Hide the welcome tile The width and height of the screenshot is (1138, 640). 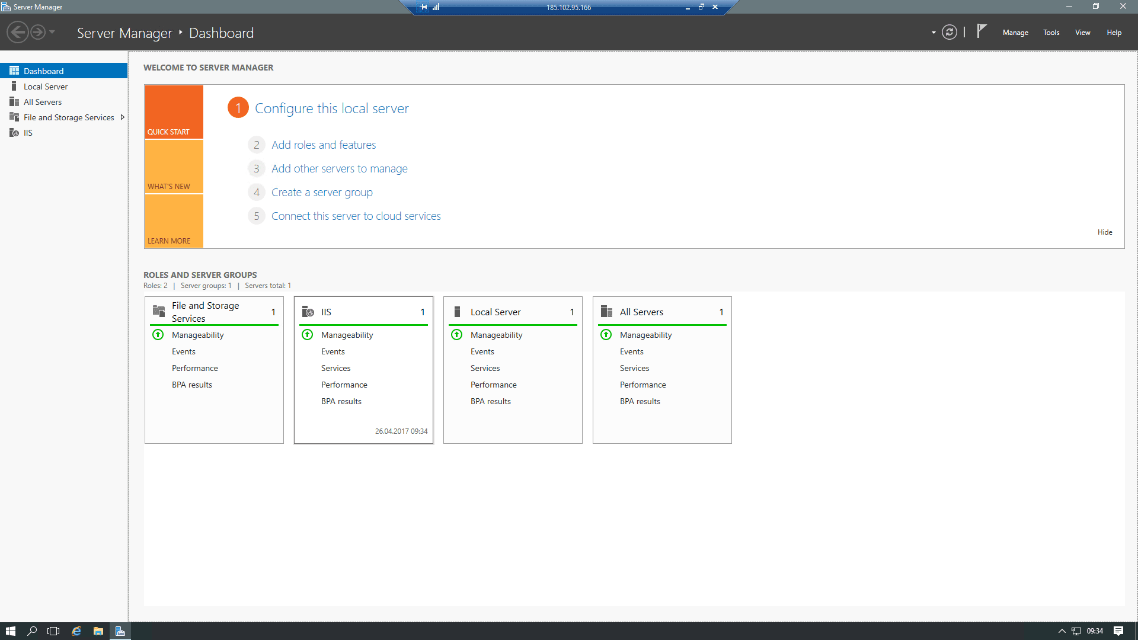point(1104,232)
